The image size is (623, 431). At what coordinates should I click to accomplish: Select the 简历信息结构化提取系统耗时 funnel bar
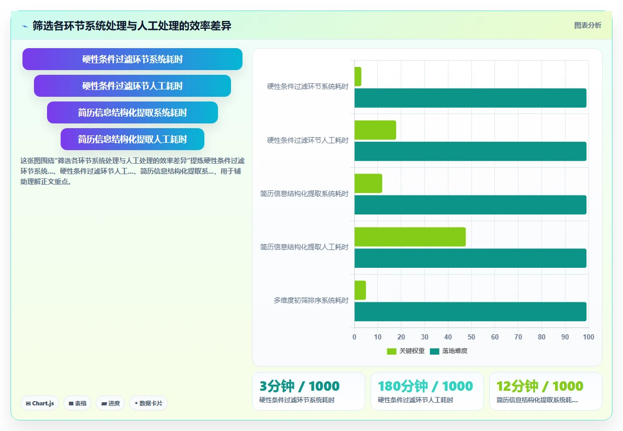[x=132, y=112]
